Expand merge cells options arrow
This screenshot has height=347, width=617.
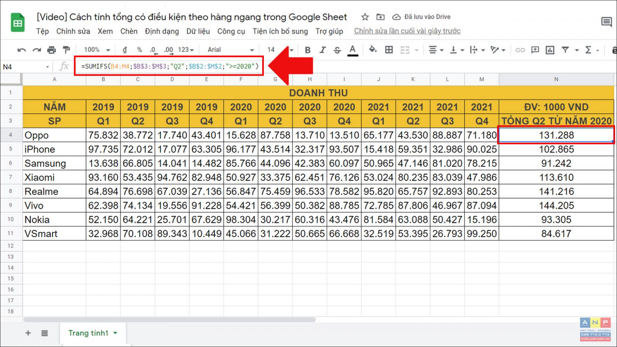point(416,50)
